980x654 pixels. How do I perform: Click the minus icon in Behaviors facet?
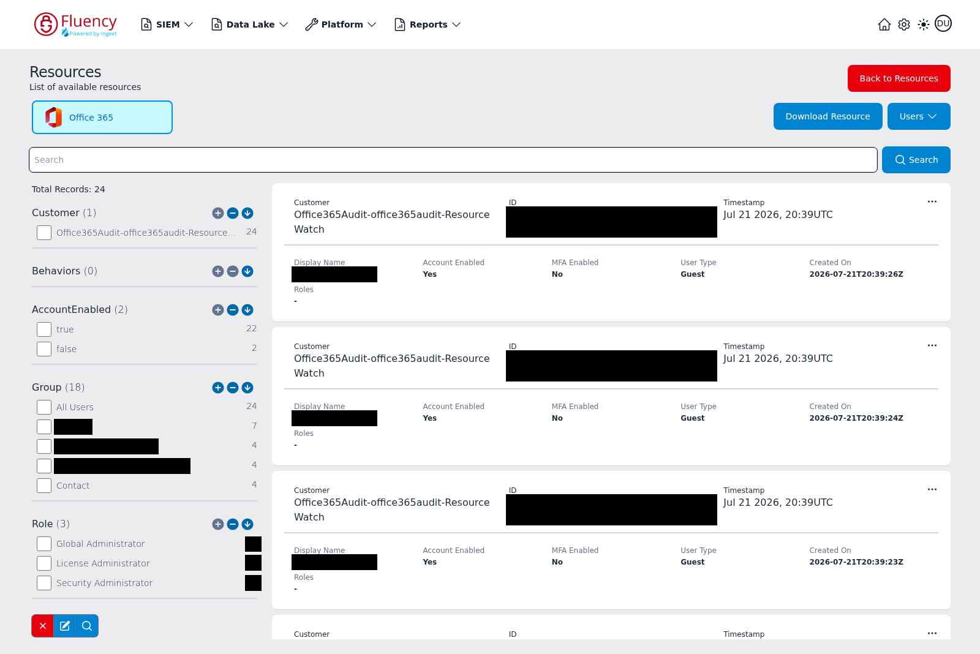pos(233,271)
